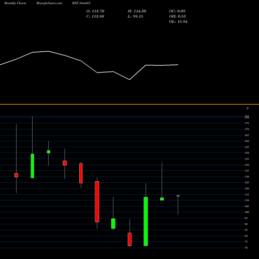Click the orange separator line's "3" label
Viewport: 259px width, 259px height.
point(248,108)
